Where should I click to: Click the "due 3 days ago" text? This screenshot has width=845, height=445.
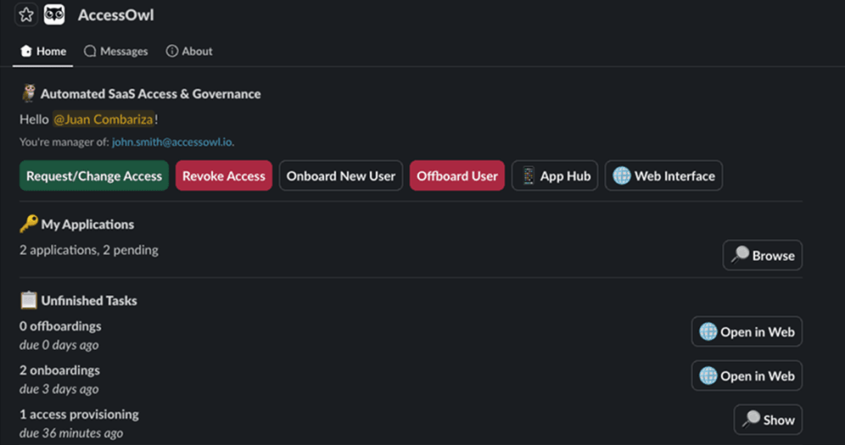59,389
